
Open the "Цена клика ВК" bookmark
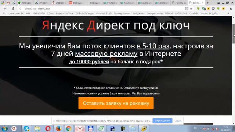click(16, 14)
